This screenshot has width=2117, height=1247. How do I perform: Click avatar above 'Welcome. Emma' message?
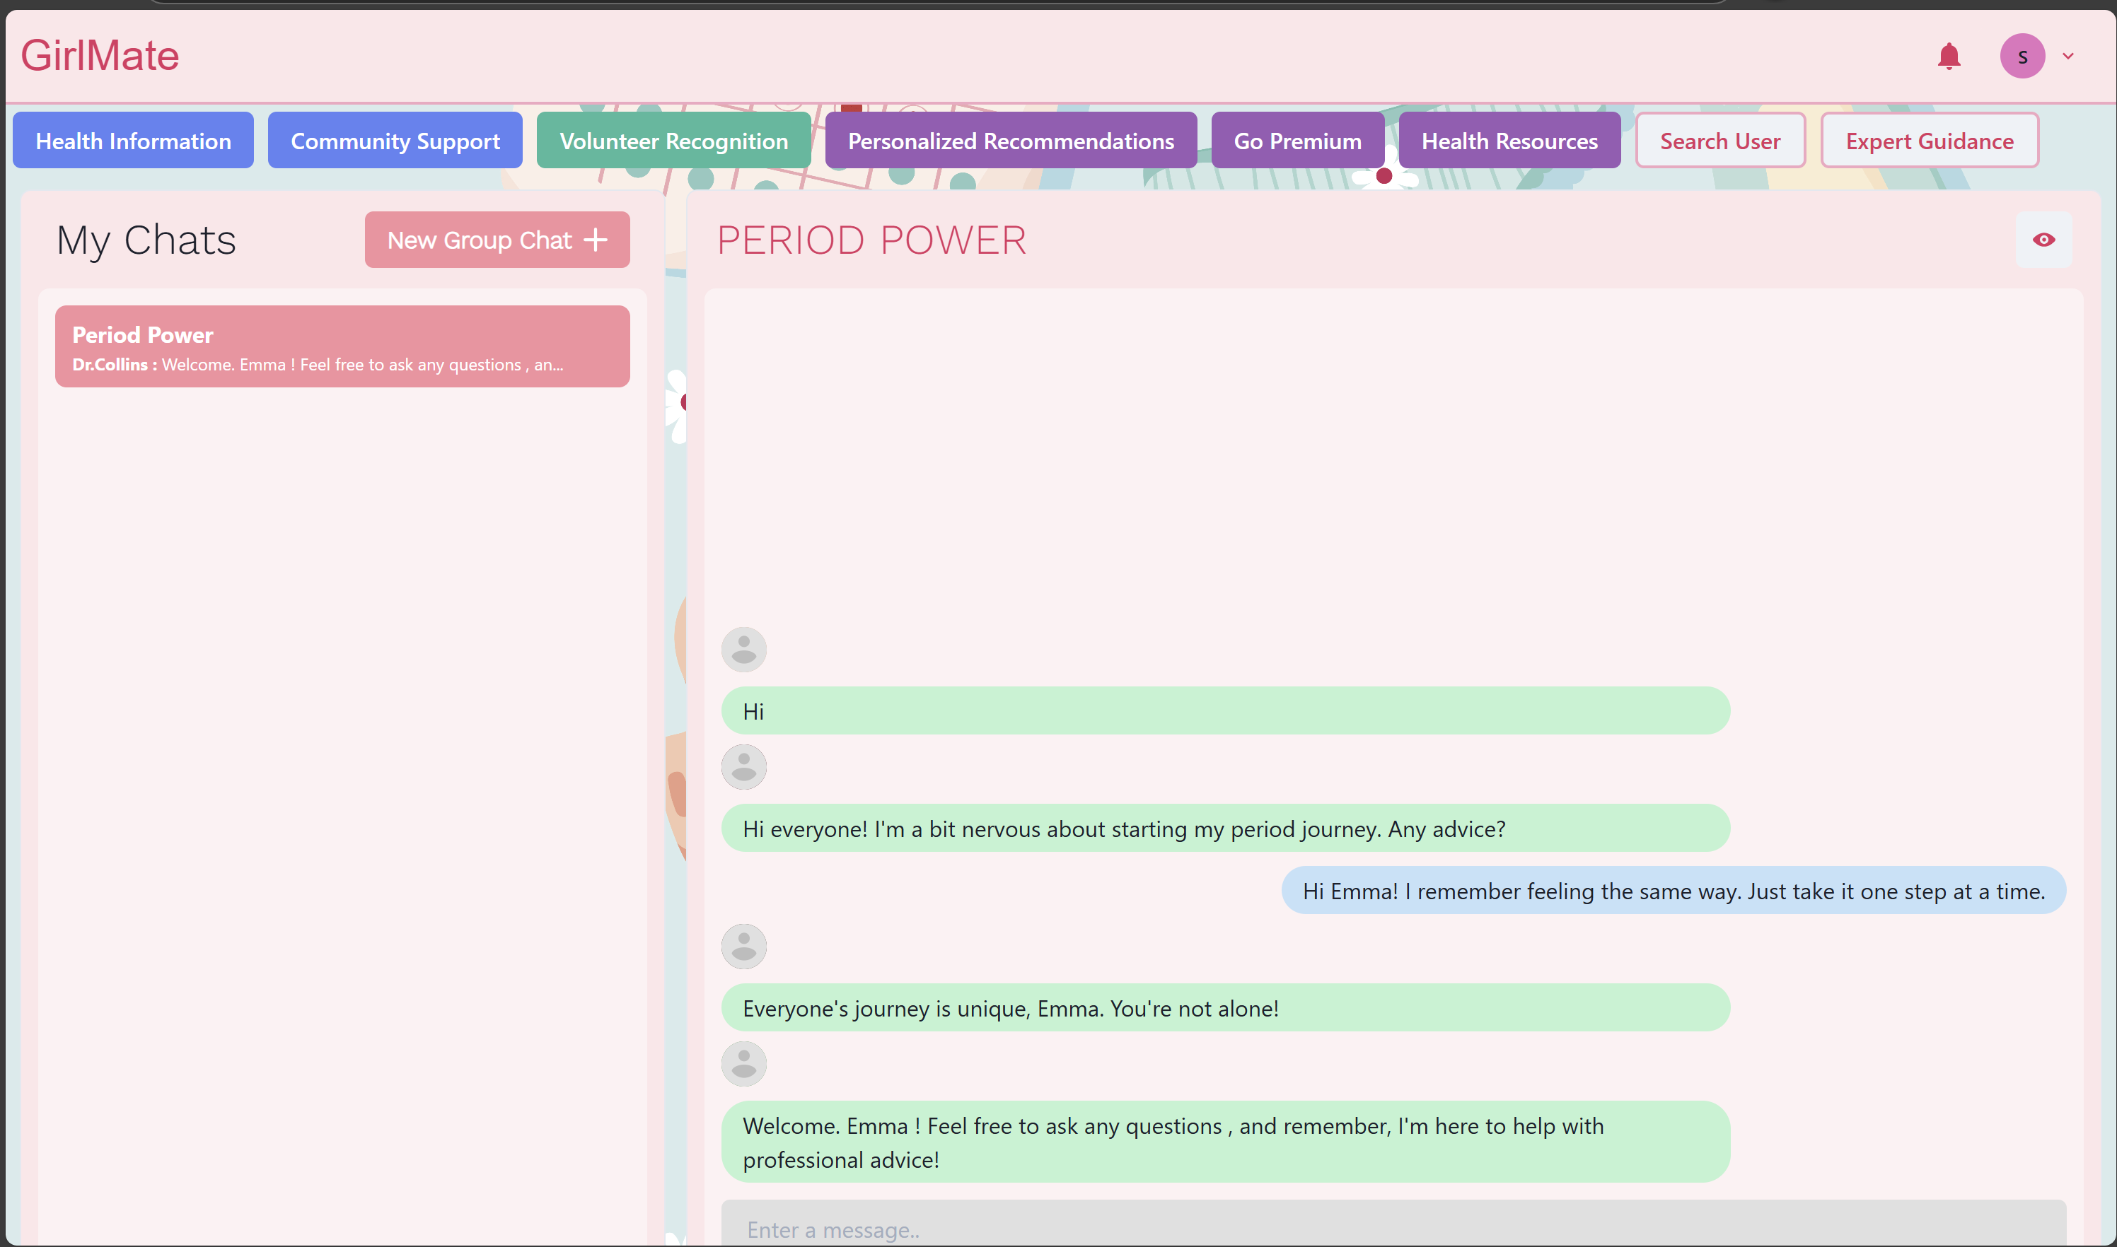pyautogui.click(x=744, y=1064)
